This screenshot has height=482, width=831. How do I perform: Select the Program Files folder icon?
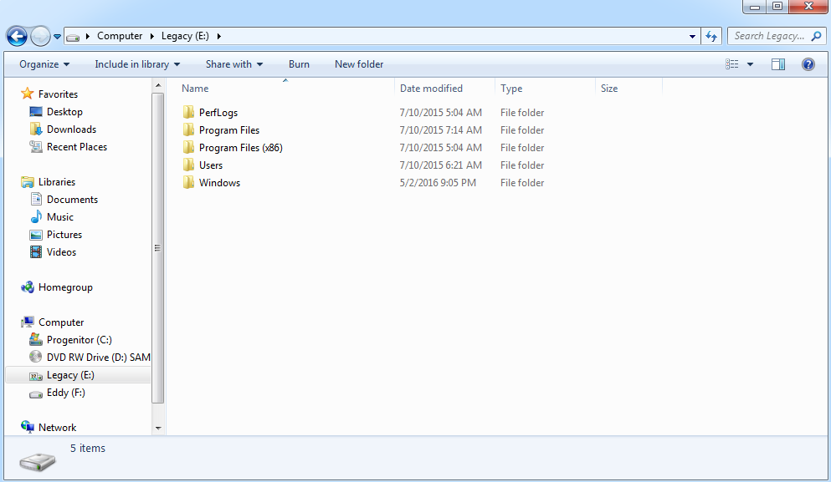pos(188,129)
